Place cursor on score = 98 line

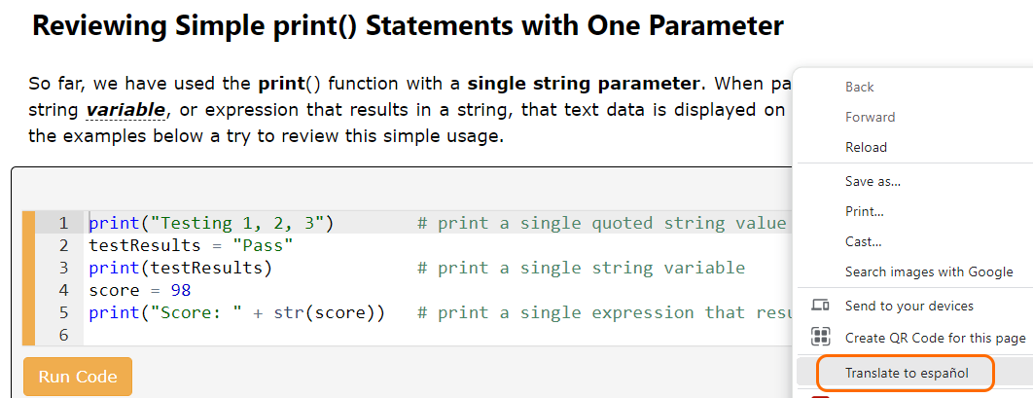[140, 291]
